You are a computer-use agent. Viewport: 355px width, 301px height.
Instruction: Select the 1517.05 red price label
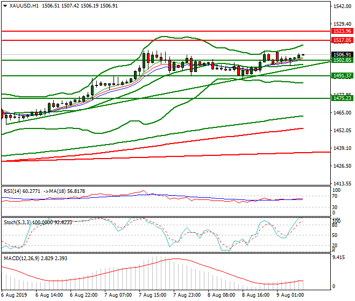(x=342, y=40)
